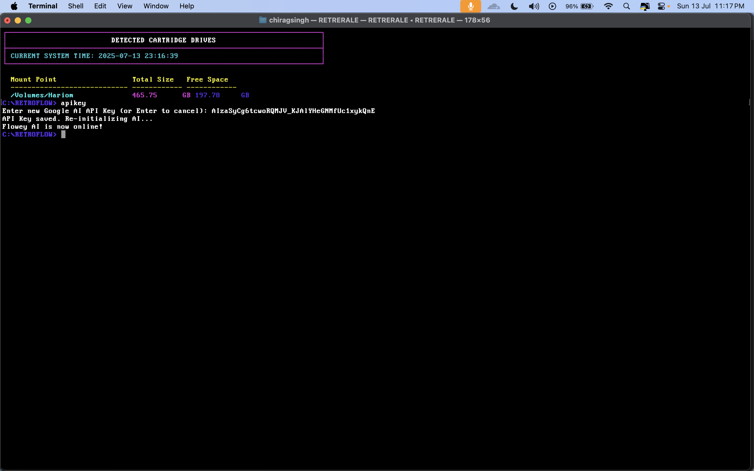The image size is (754, 471).
Task: Open the volume control icon
Action: click(534, 6)
